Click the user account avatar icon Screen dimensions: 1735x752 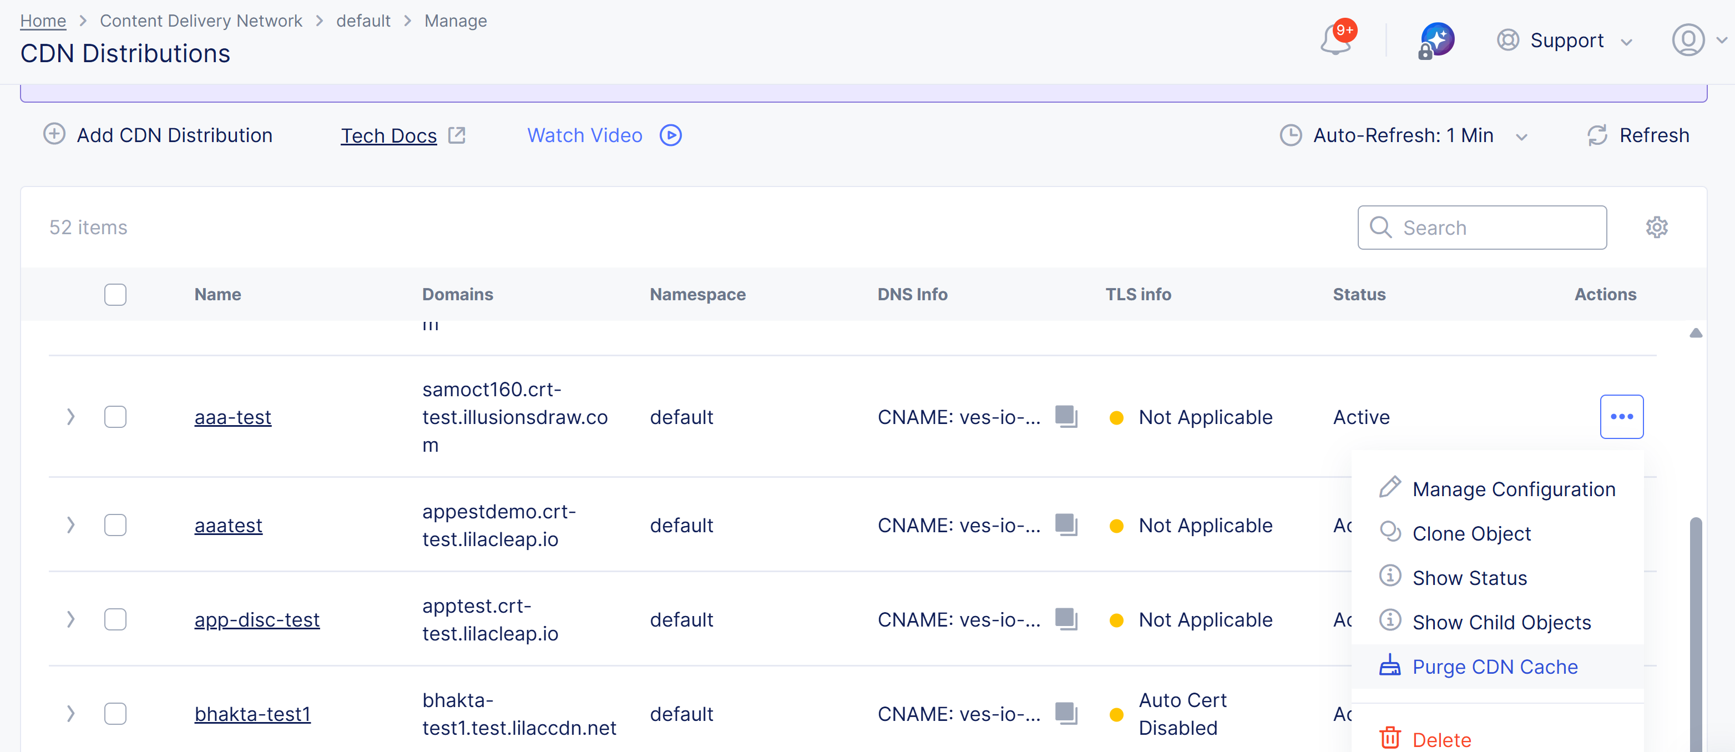1688,41
